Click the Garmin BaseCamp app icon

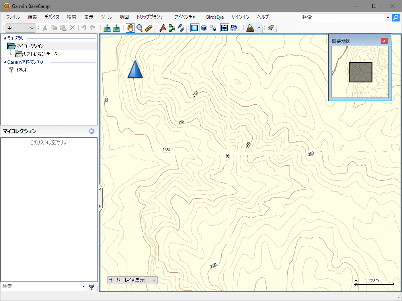click(7, 6)
